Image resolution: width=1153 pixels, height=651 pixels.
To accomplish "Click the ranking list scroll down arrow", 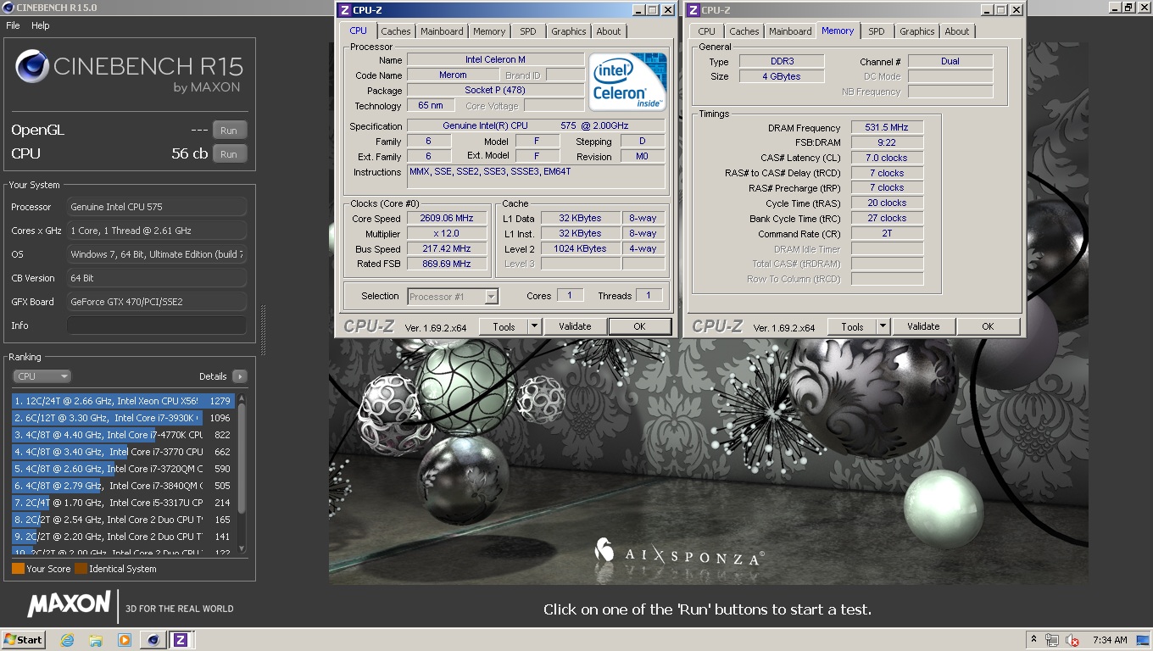I will pos(242,549).
